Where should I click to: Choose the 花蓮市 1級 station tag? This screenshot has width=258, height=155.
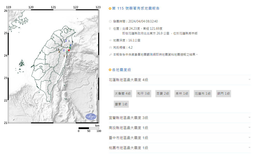click(203, 94)
